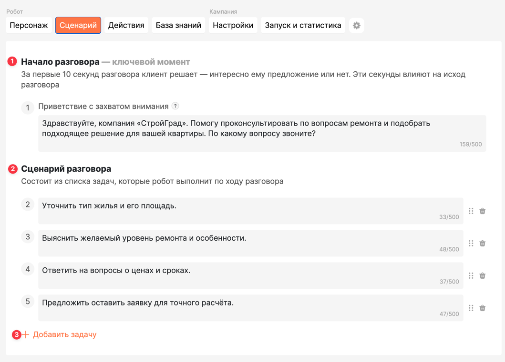
Task: Focus the greeting text field
Action: point(262,133)
